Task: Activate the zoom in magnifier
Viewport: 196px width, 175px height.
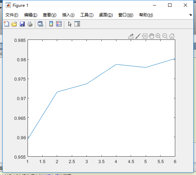Action: pyautogui.click(x=158, y=36)
